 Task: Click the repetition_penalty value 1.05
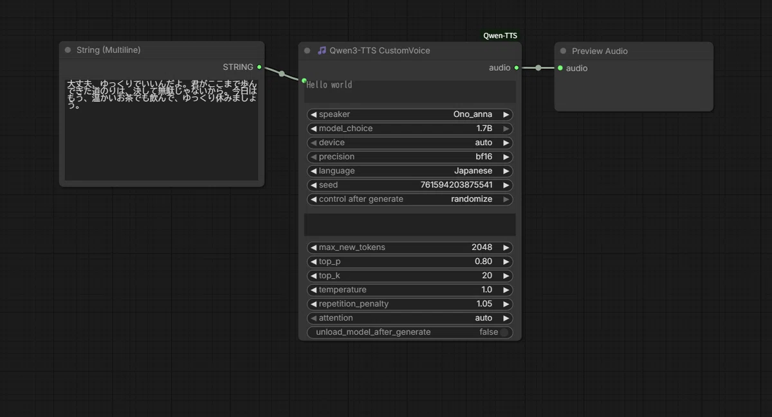click(484, 304)
